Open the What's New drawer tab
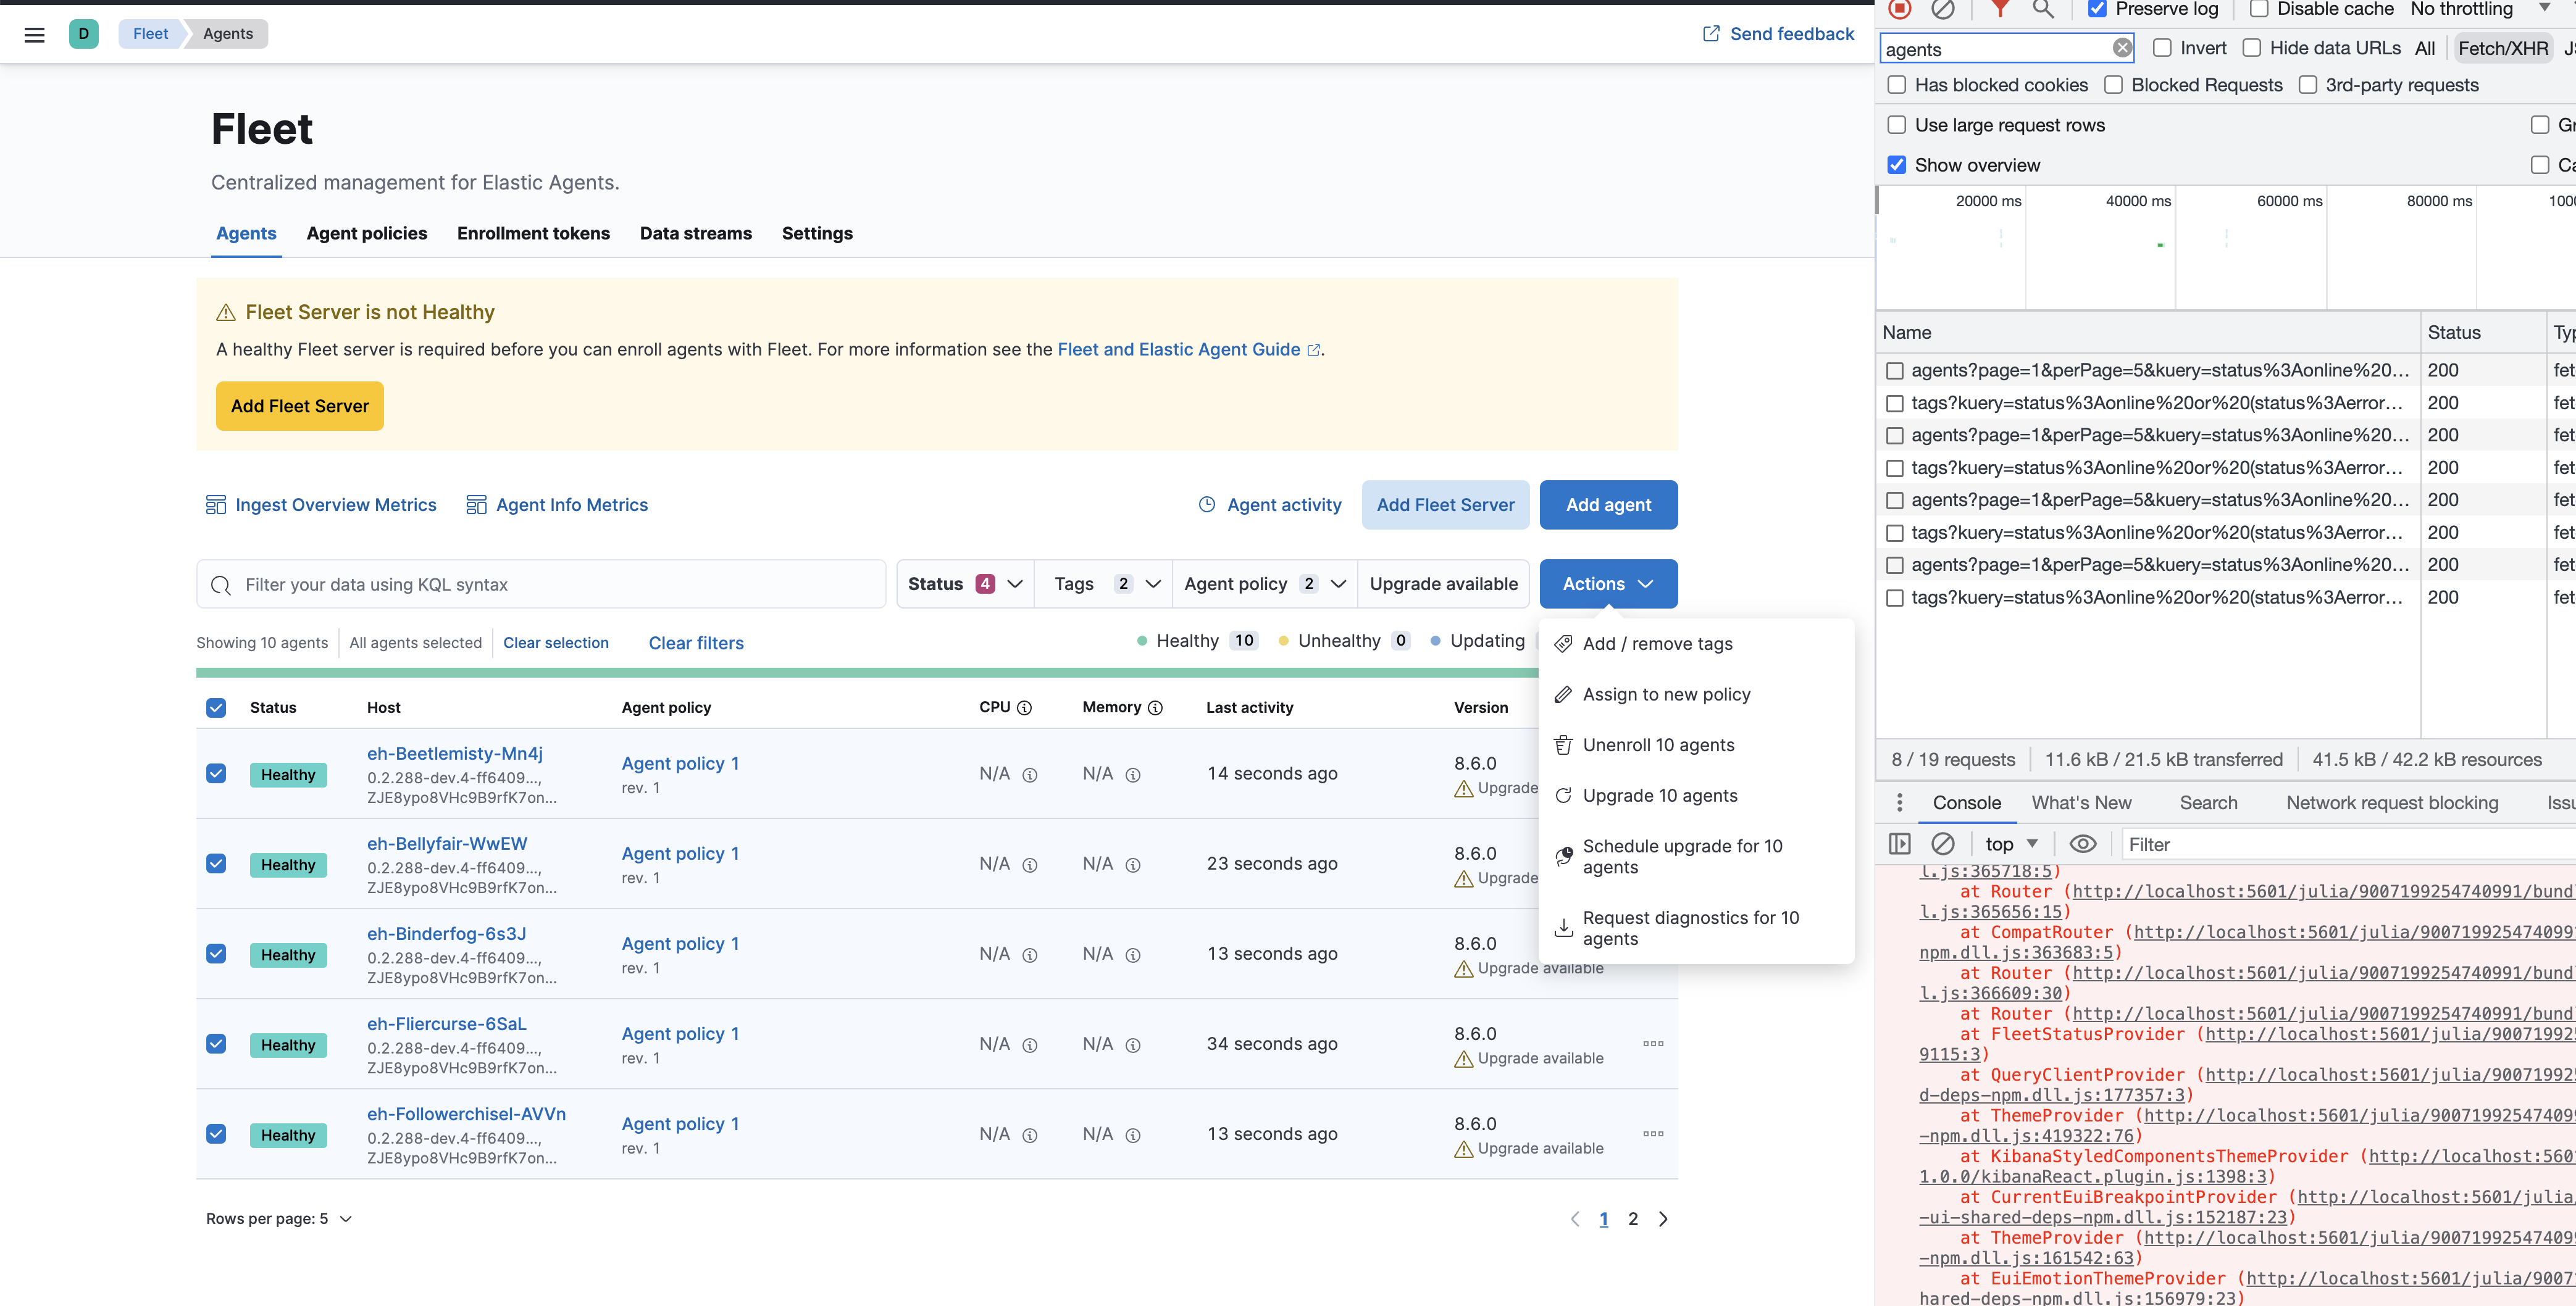This screenshot has width=2576, height=1306. 2081,802
